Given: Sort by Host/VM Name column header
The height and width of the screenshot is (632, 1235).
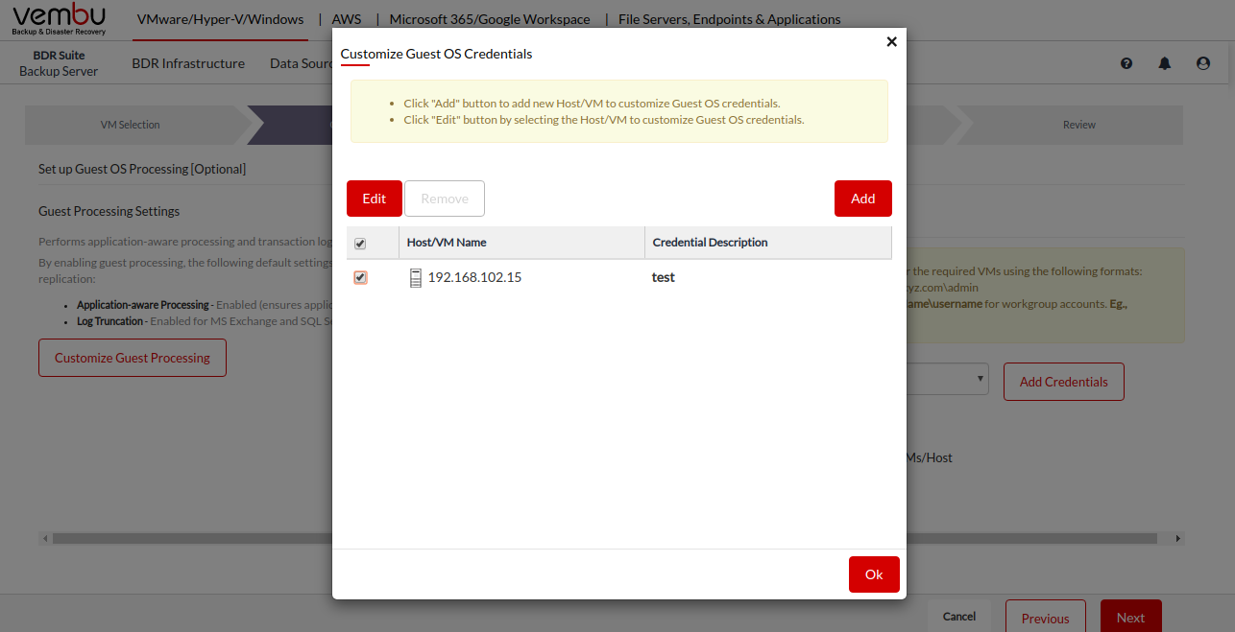Looking at the screenshot, I should (447, 243).
